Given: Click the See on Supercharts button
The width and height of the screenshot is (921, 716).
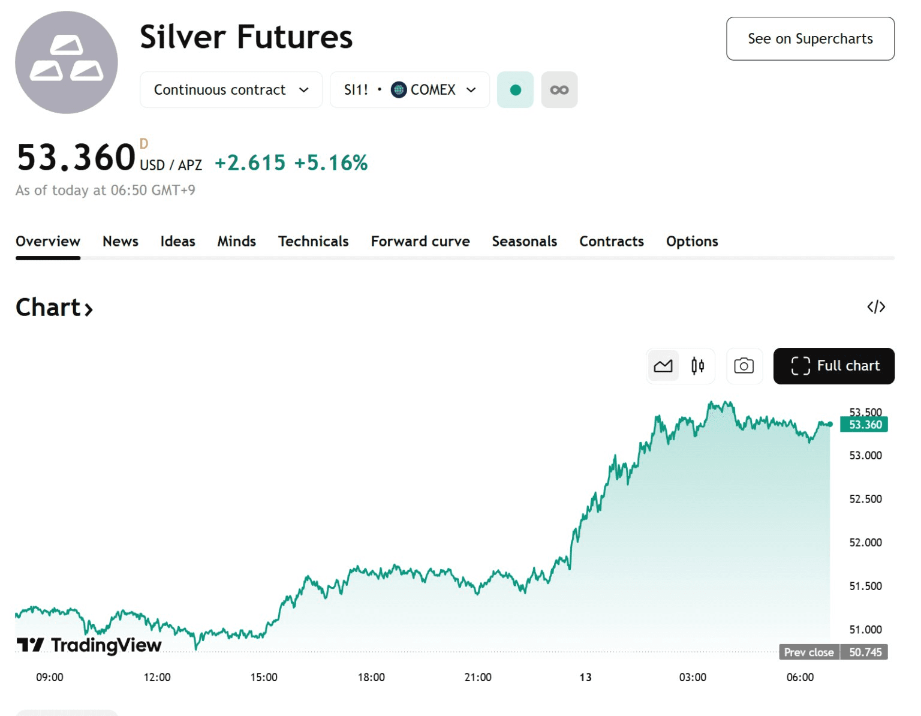Looking at the screenshot, I should click(810, 39).
